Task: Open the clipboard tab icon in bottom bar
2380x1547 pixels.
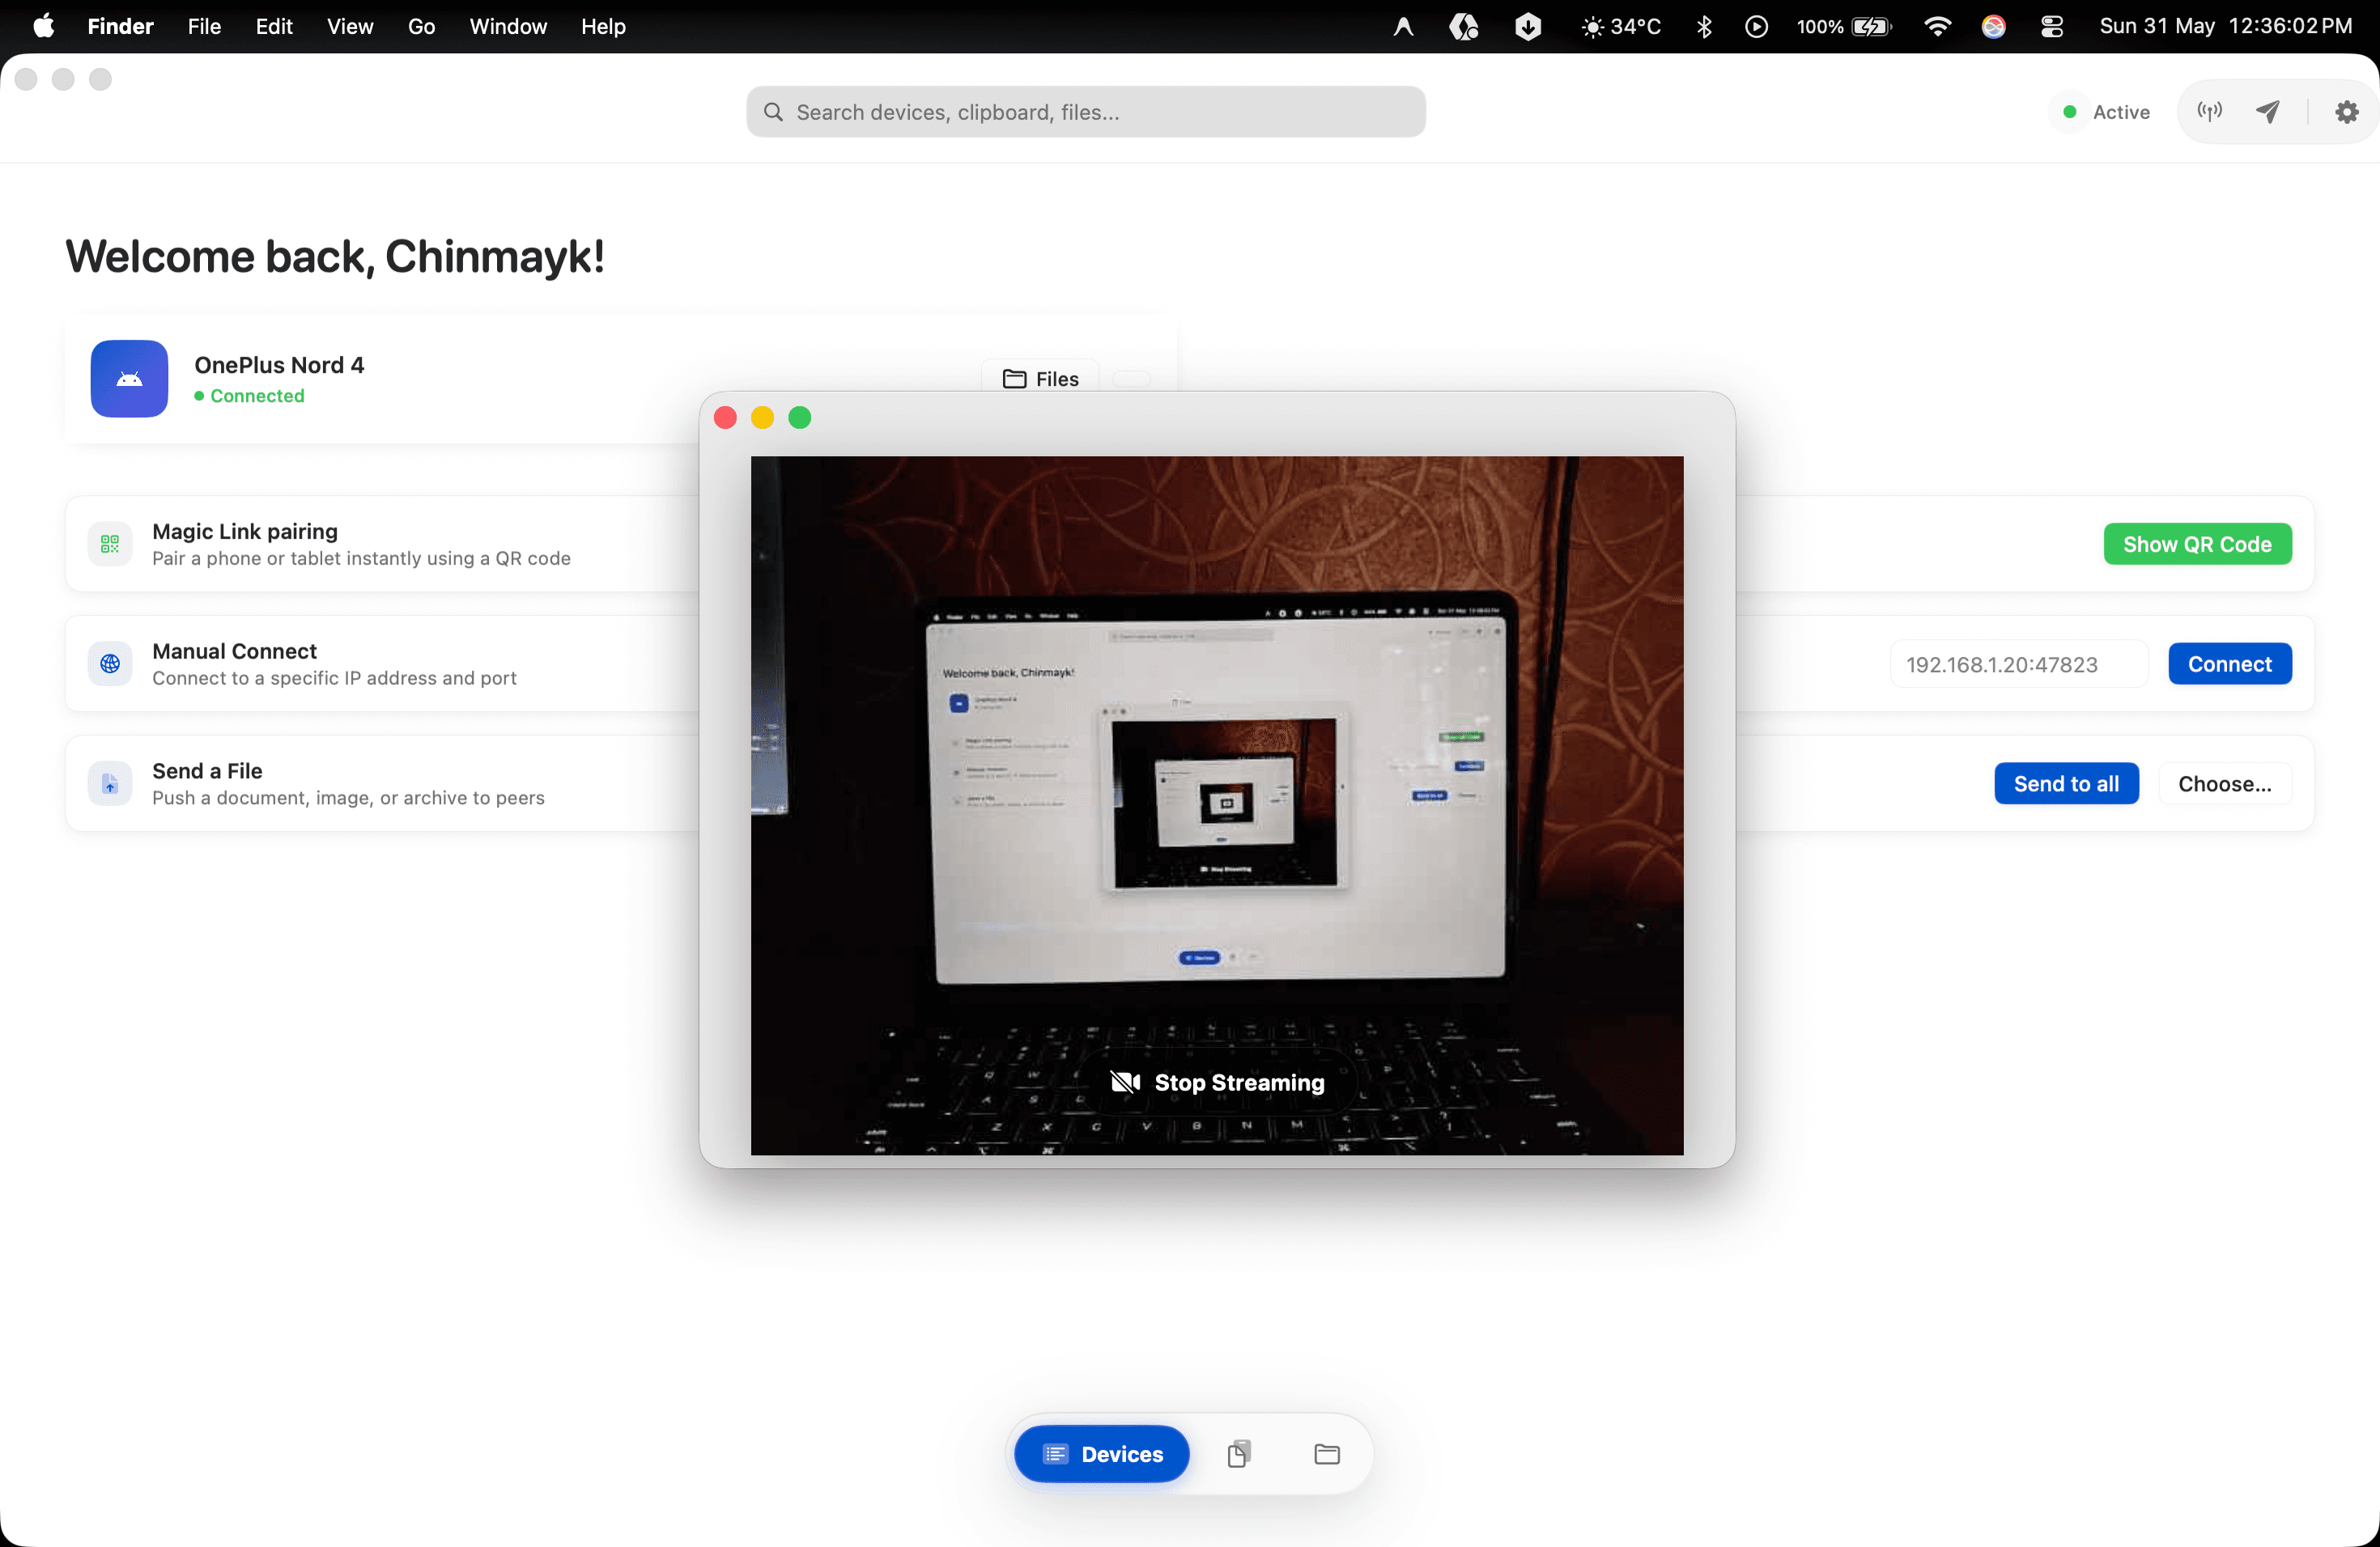Action: point(1238,1453)
